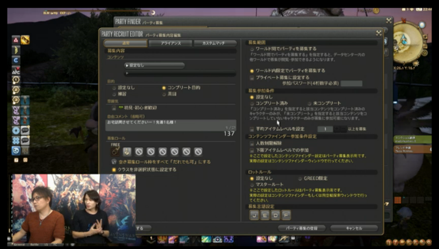The height and width of the screenshot is (249, 439).
Task: Select the golden item icon beside red A
Action: pyautogui.click(x=25, y=40)
